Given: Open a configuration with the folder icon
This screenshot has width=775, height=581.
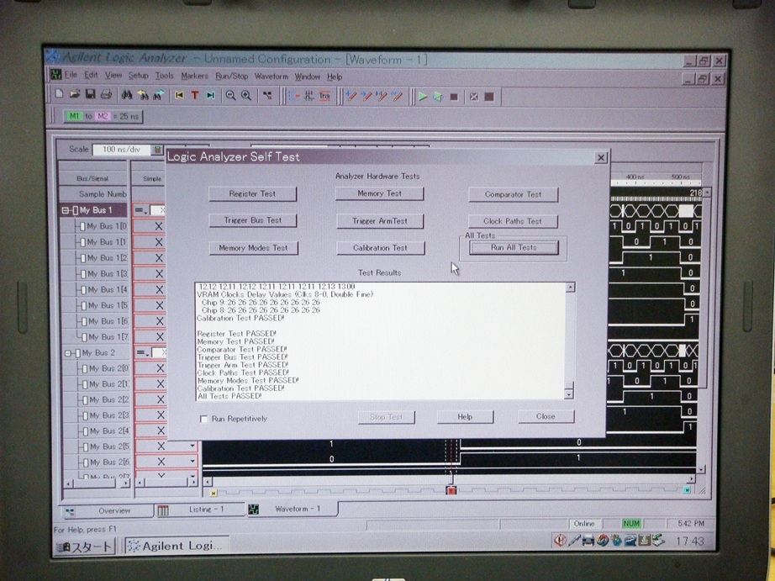Looking at the screenshot, I should click(x=75, y=94).
